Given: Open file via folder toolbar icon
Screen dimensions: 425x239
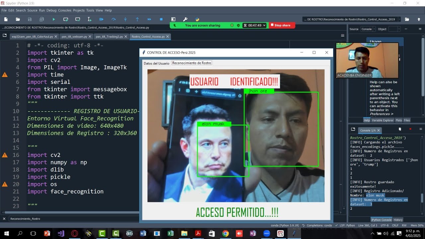Looking at the screenshot, I should pyautogui.click(x=18, y=19).
